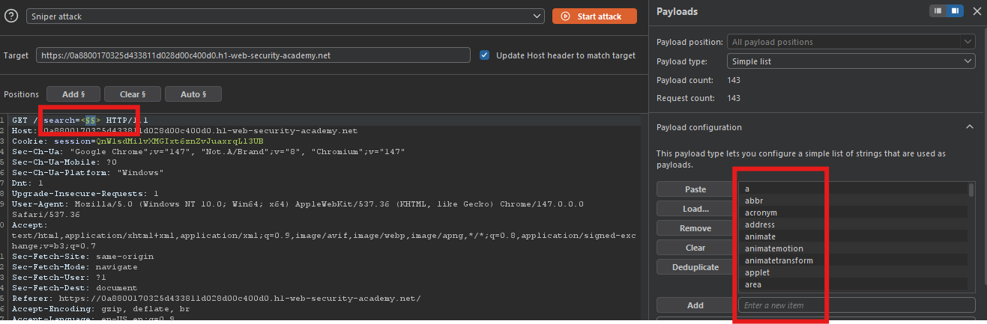Click the Remove payload button

tap(695, 228)
